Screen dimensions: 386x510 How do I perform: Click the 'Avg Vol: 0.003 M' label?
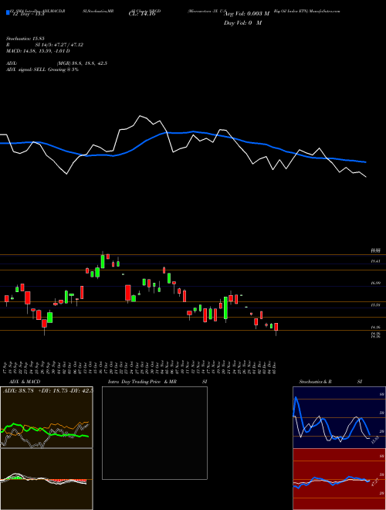(247, 14)
